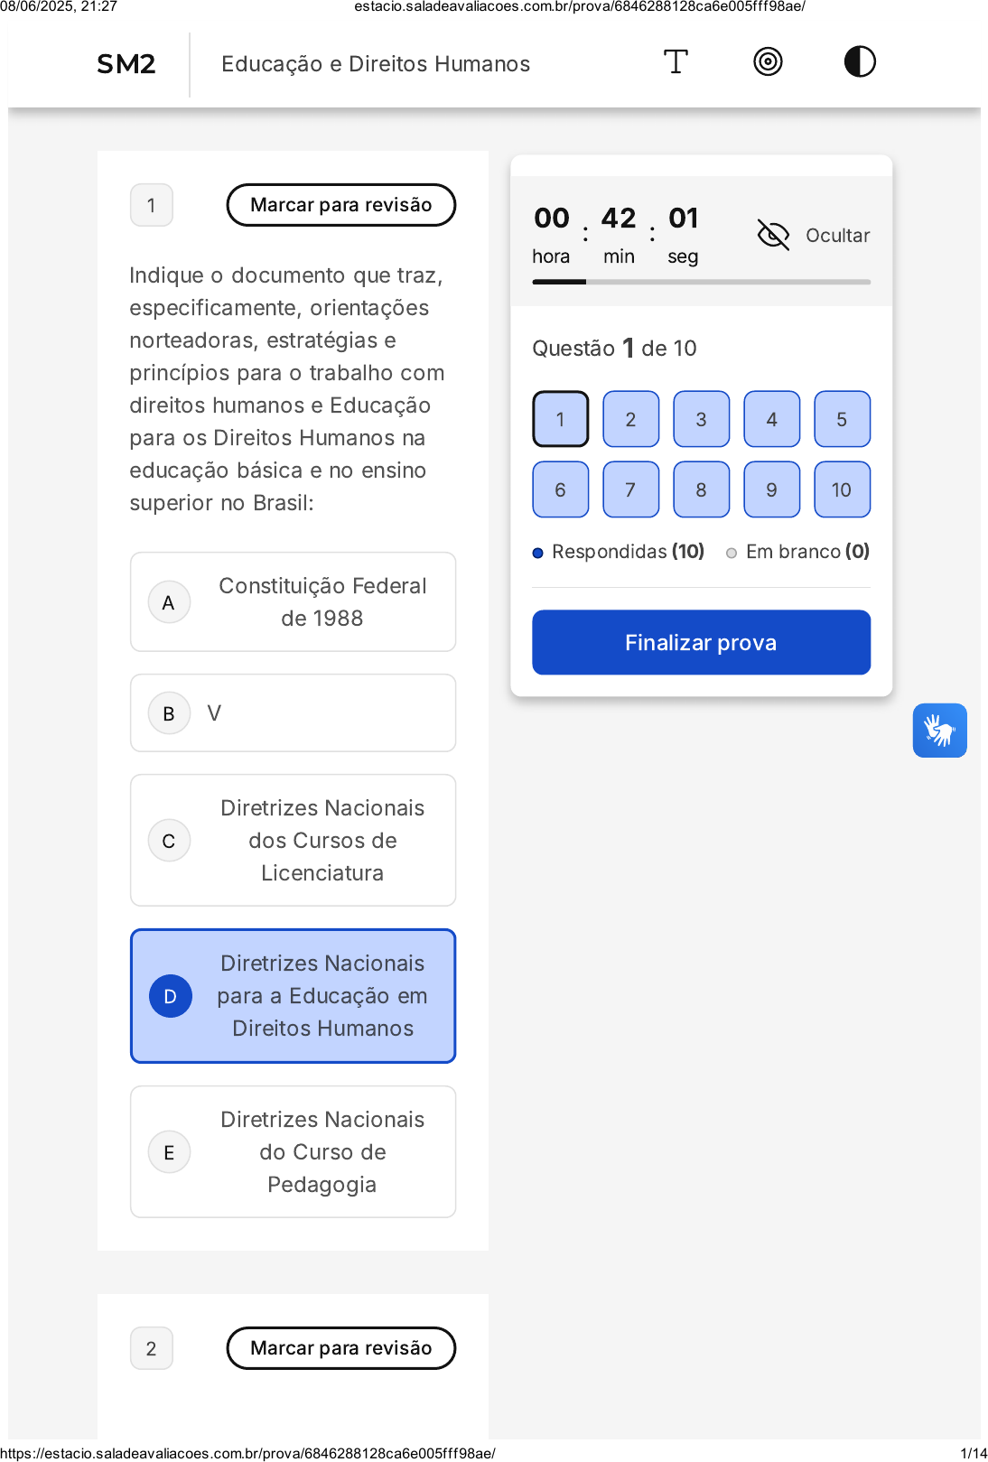Choose option C Diretrizes dos Cursos de Licenciatura
This screenshot has height=1462, width=988.
[x=293, y=841]
